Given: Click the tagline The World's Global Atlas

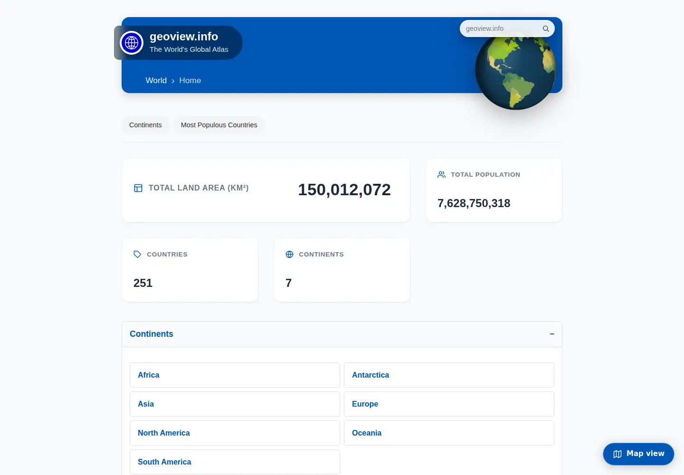Looking at the screenshot, I should [x=189, y=49].
